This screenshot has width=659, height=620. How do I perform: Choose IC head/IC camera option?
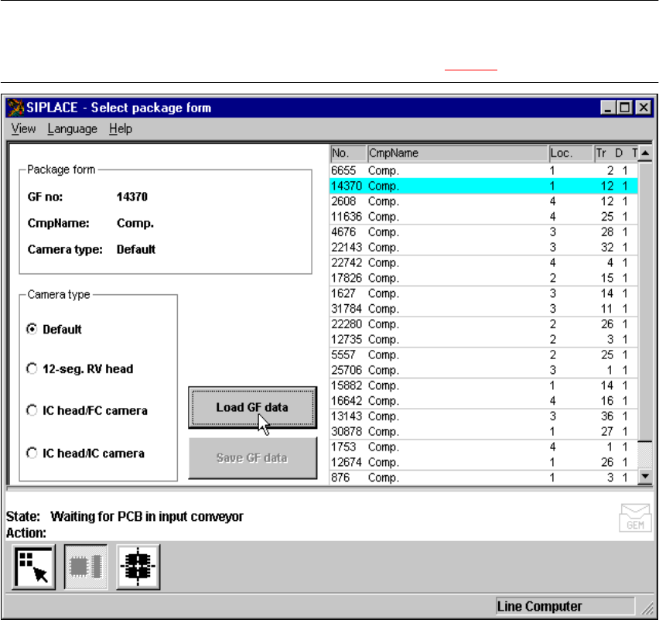tap(32, 453)
